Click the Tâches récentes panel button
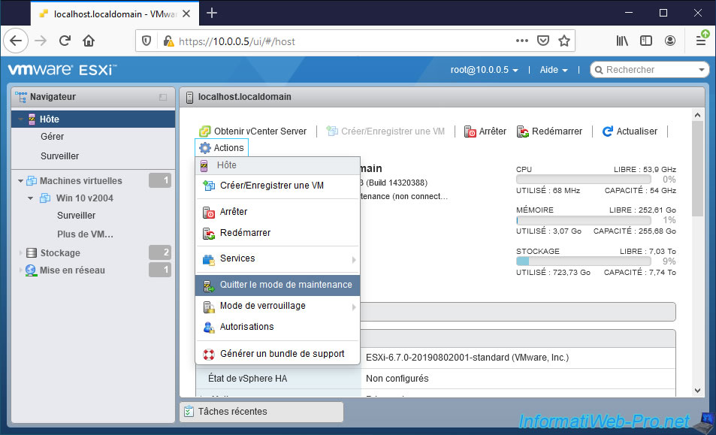The height and width of the screenshot is (435, 716). [x=261, y=412]
